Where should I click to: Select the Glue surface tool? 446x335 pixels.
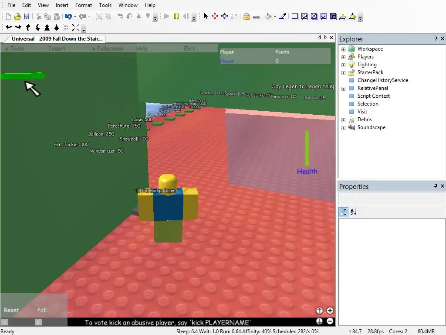[x=304, y=16]
